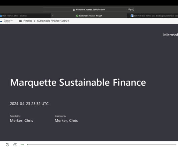Screen dimensions: 178x148
Task: Click the Recorded by Merker, Chris name
Action: pyautogui.click(x=21, y=121)
